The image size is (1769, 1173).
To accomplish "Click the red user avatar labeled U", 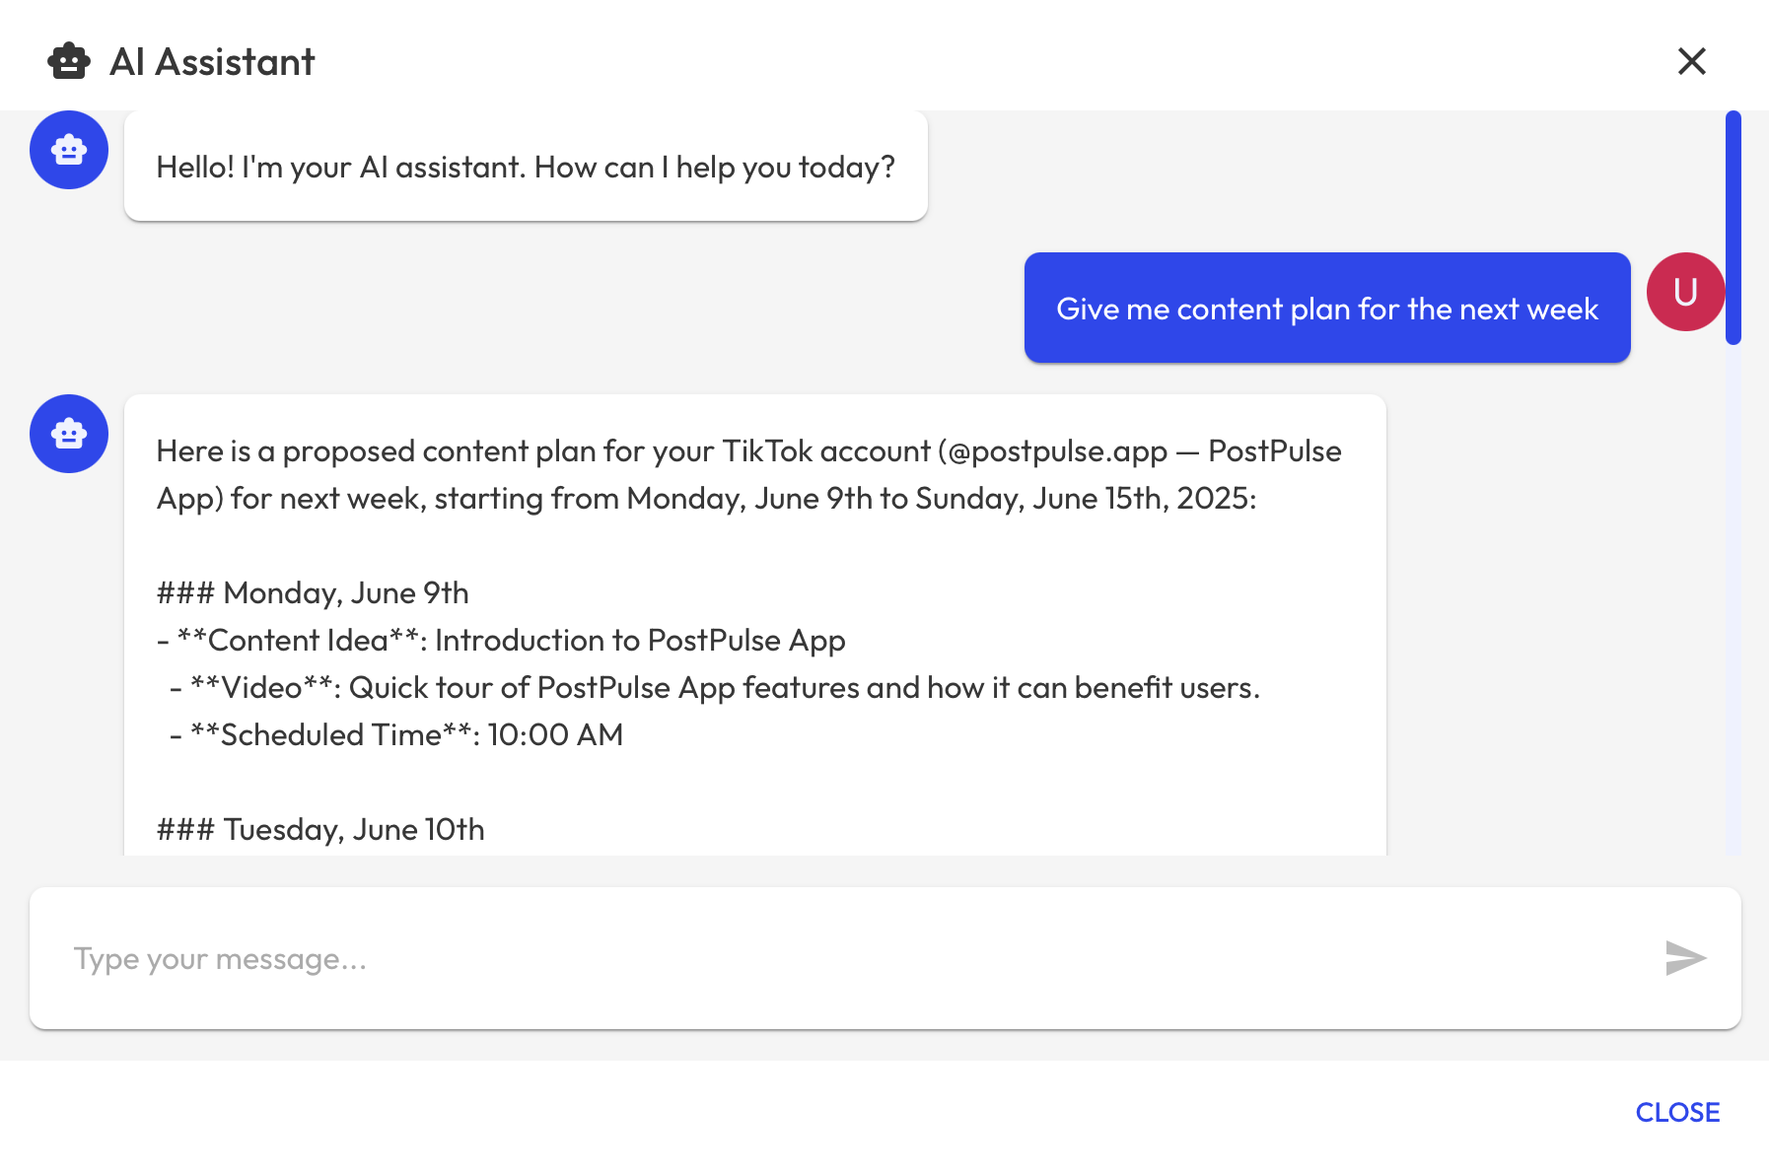I will coord(1685,292).
